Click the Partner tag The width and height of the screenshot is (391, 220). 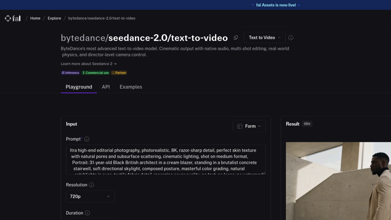pos(119,73)
